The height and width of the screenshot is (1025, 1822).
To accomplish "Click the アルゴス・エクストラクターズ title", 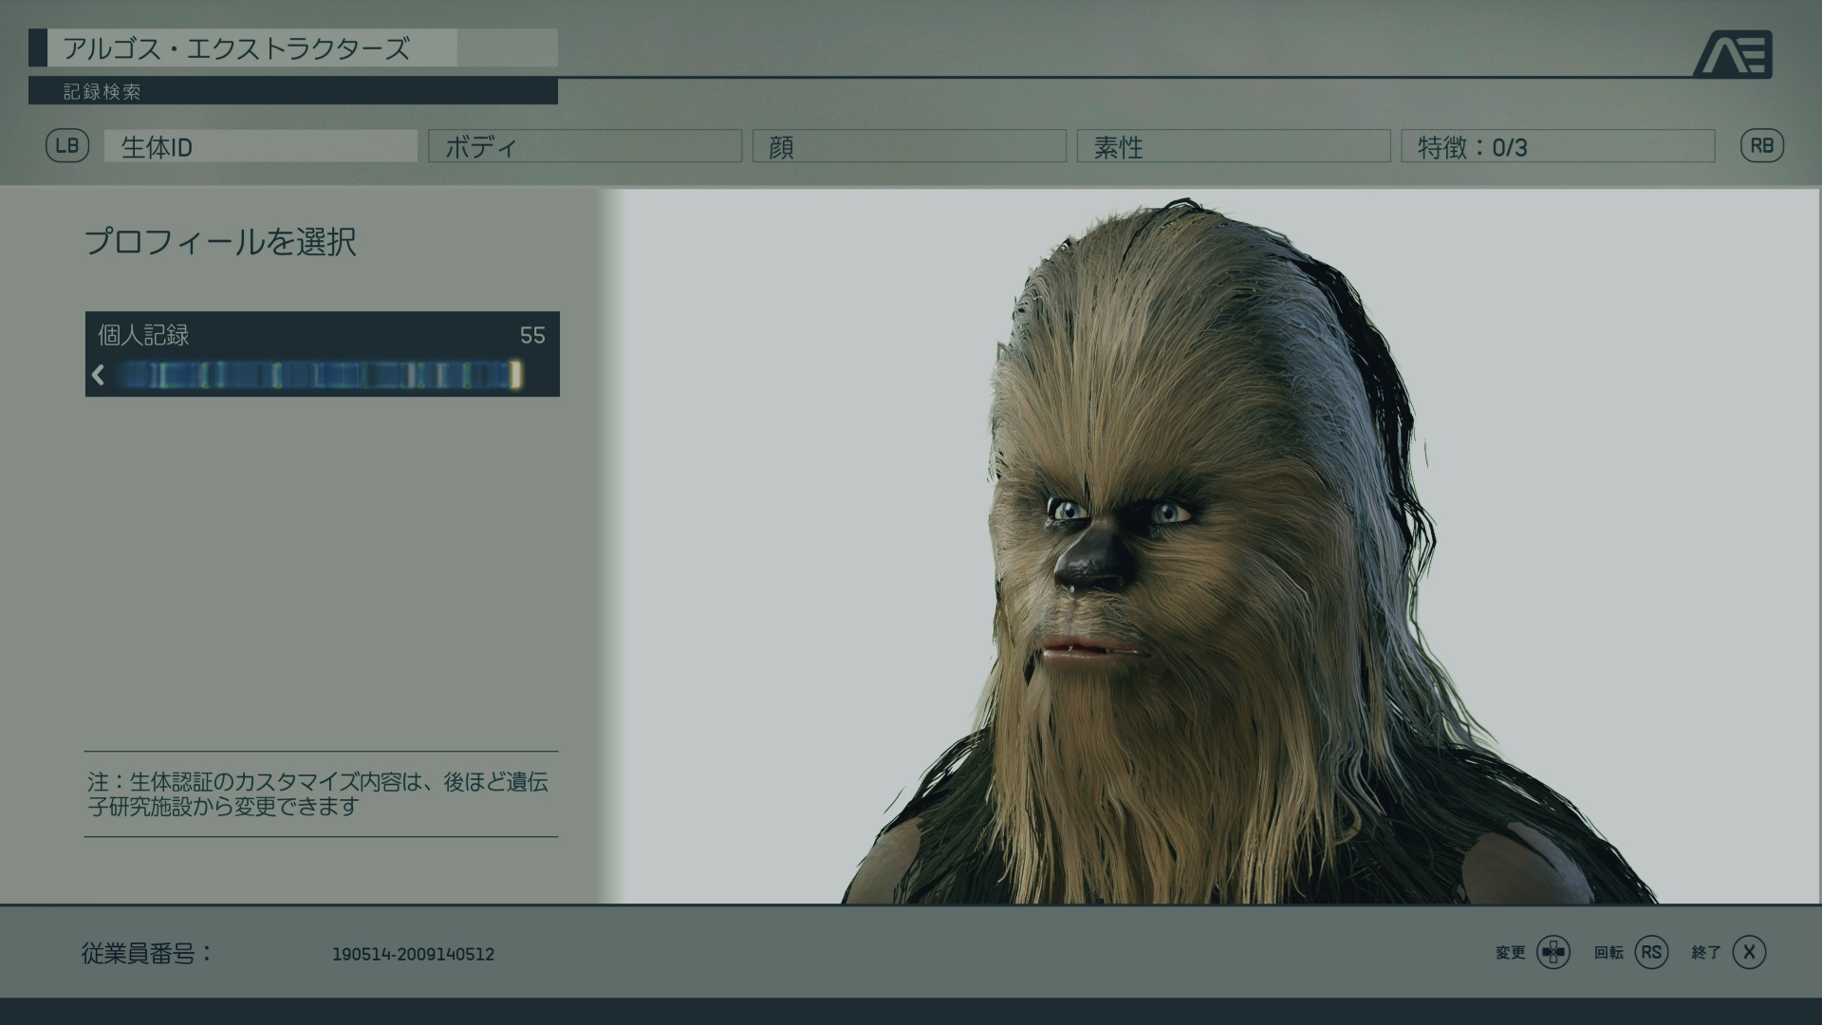I will click(x=236, y=48).
